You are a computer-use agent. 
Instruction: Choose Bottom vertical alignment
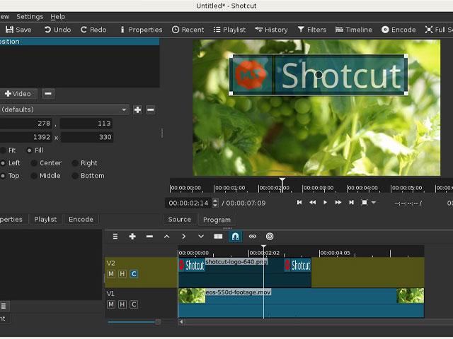click(x=88, y=176)
